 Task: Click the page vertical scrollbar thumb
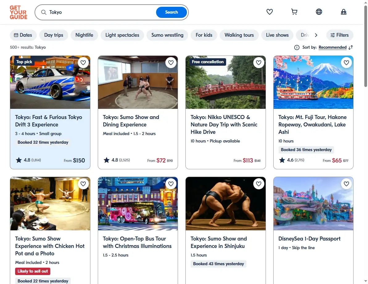coord(366,47)
